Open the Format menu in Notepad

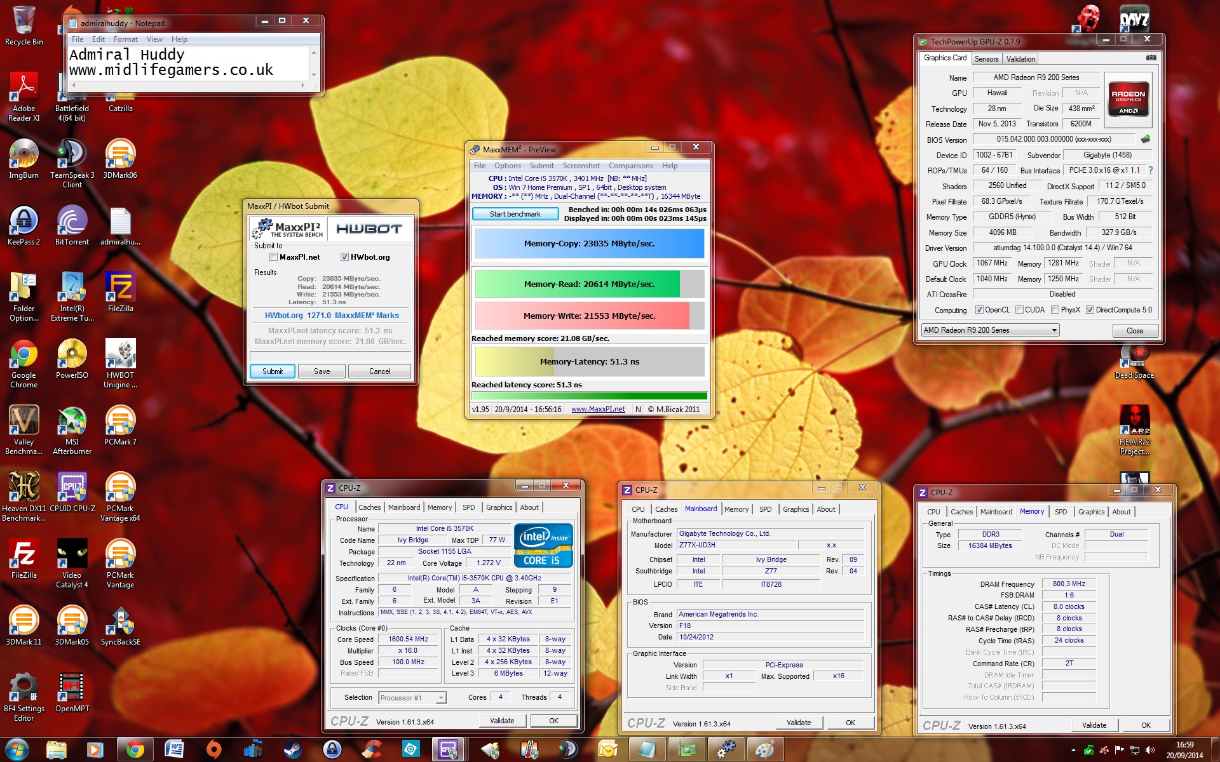[x=126, y=39]
